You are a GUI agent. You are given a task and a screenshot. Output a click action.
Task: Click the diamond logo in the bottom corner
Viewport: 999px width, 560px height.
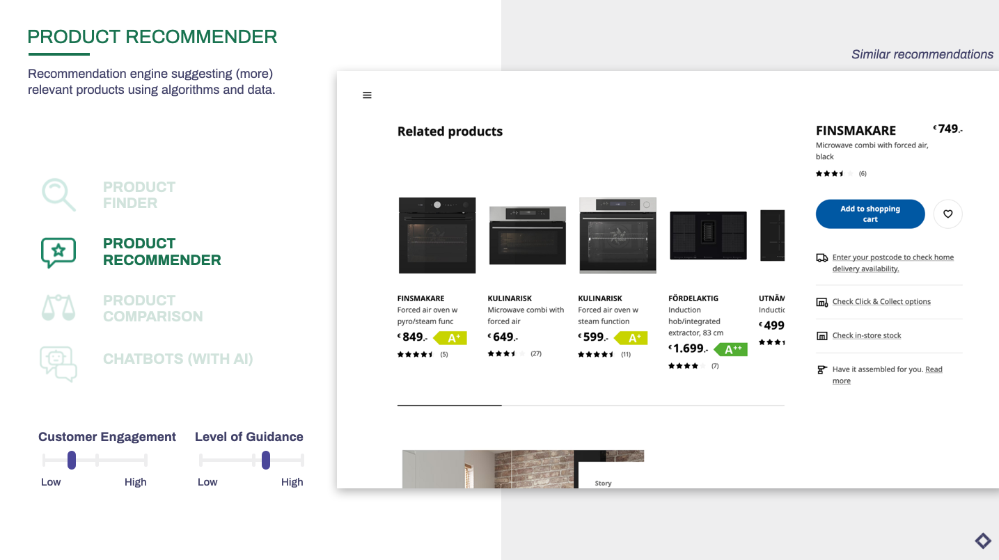coord(983,541)
